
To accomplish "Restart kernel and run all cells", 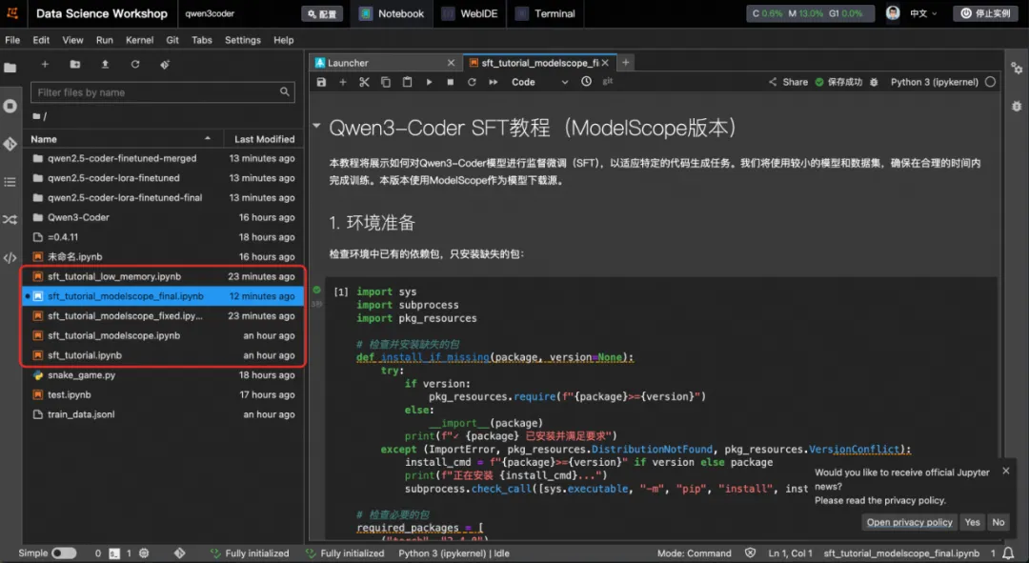I will pyautogui.click(x=493, y=82).
